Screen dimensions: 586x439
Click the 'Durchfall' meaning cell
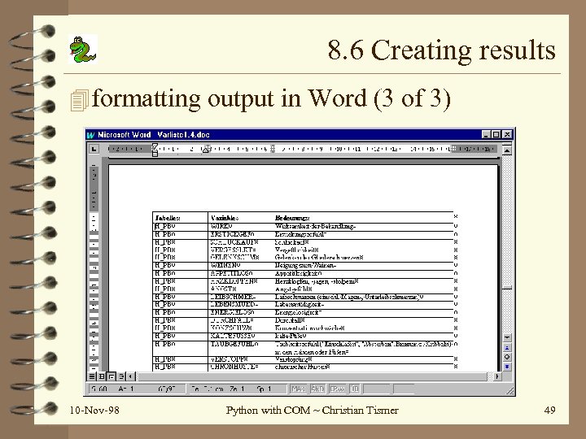(x=363, y=320)
